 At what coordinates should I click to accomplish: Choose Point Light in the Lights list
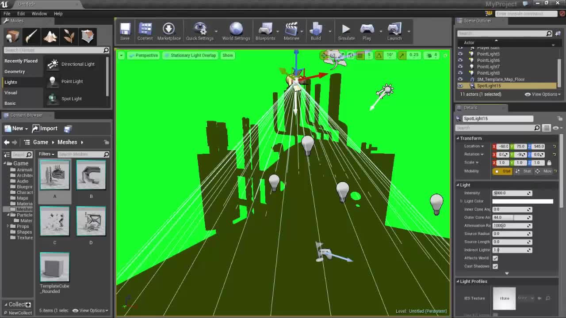75,81
